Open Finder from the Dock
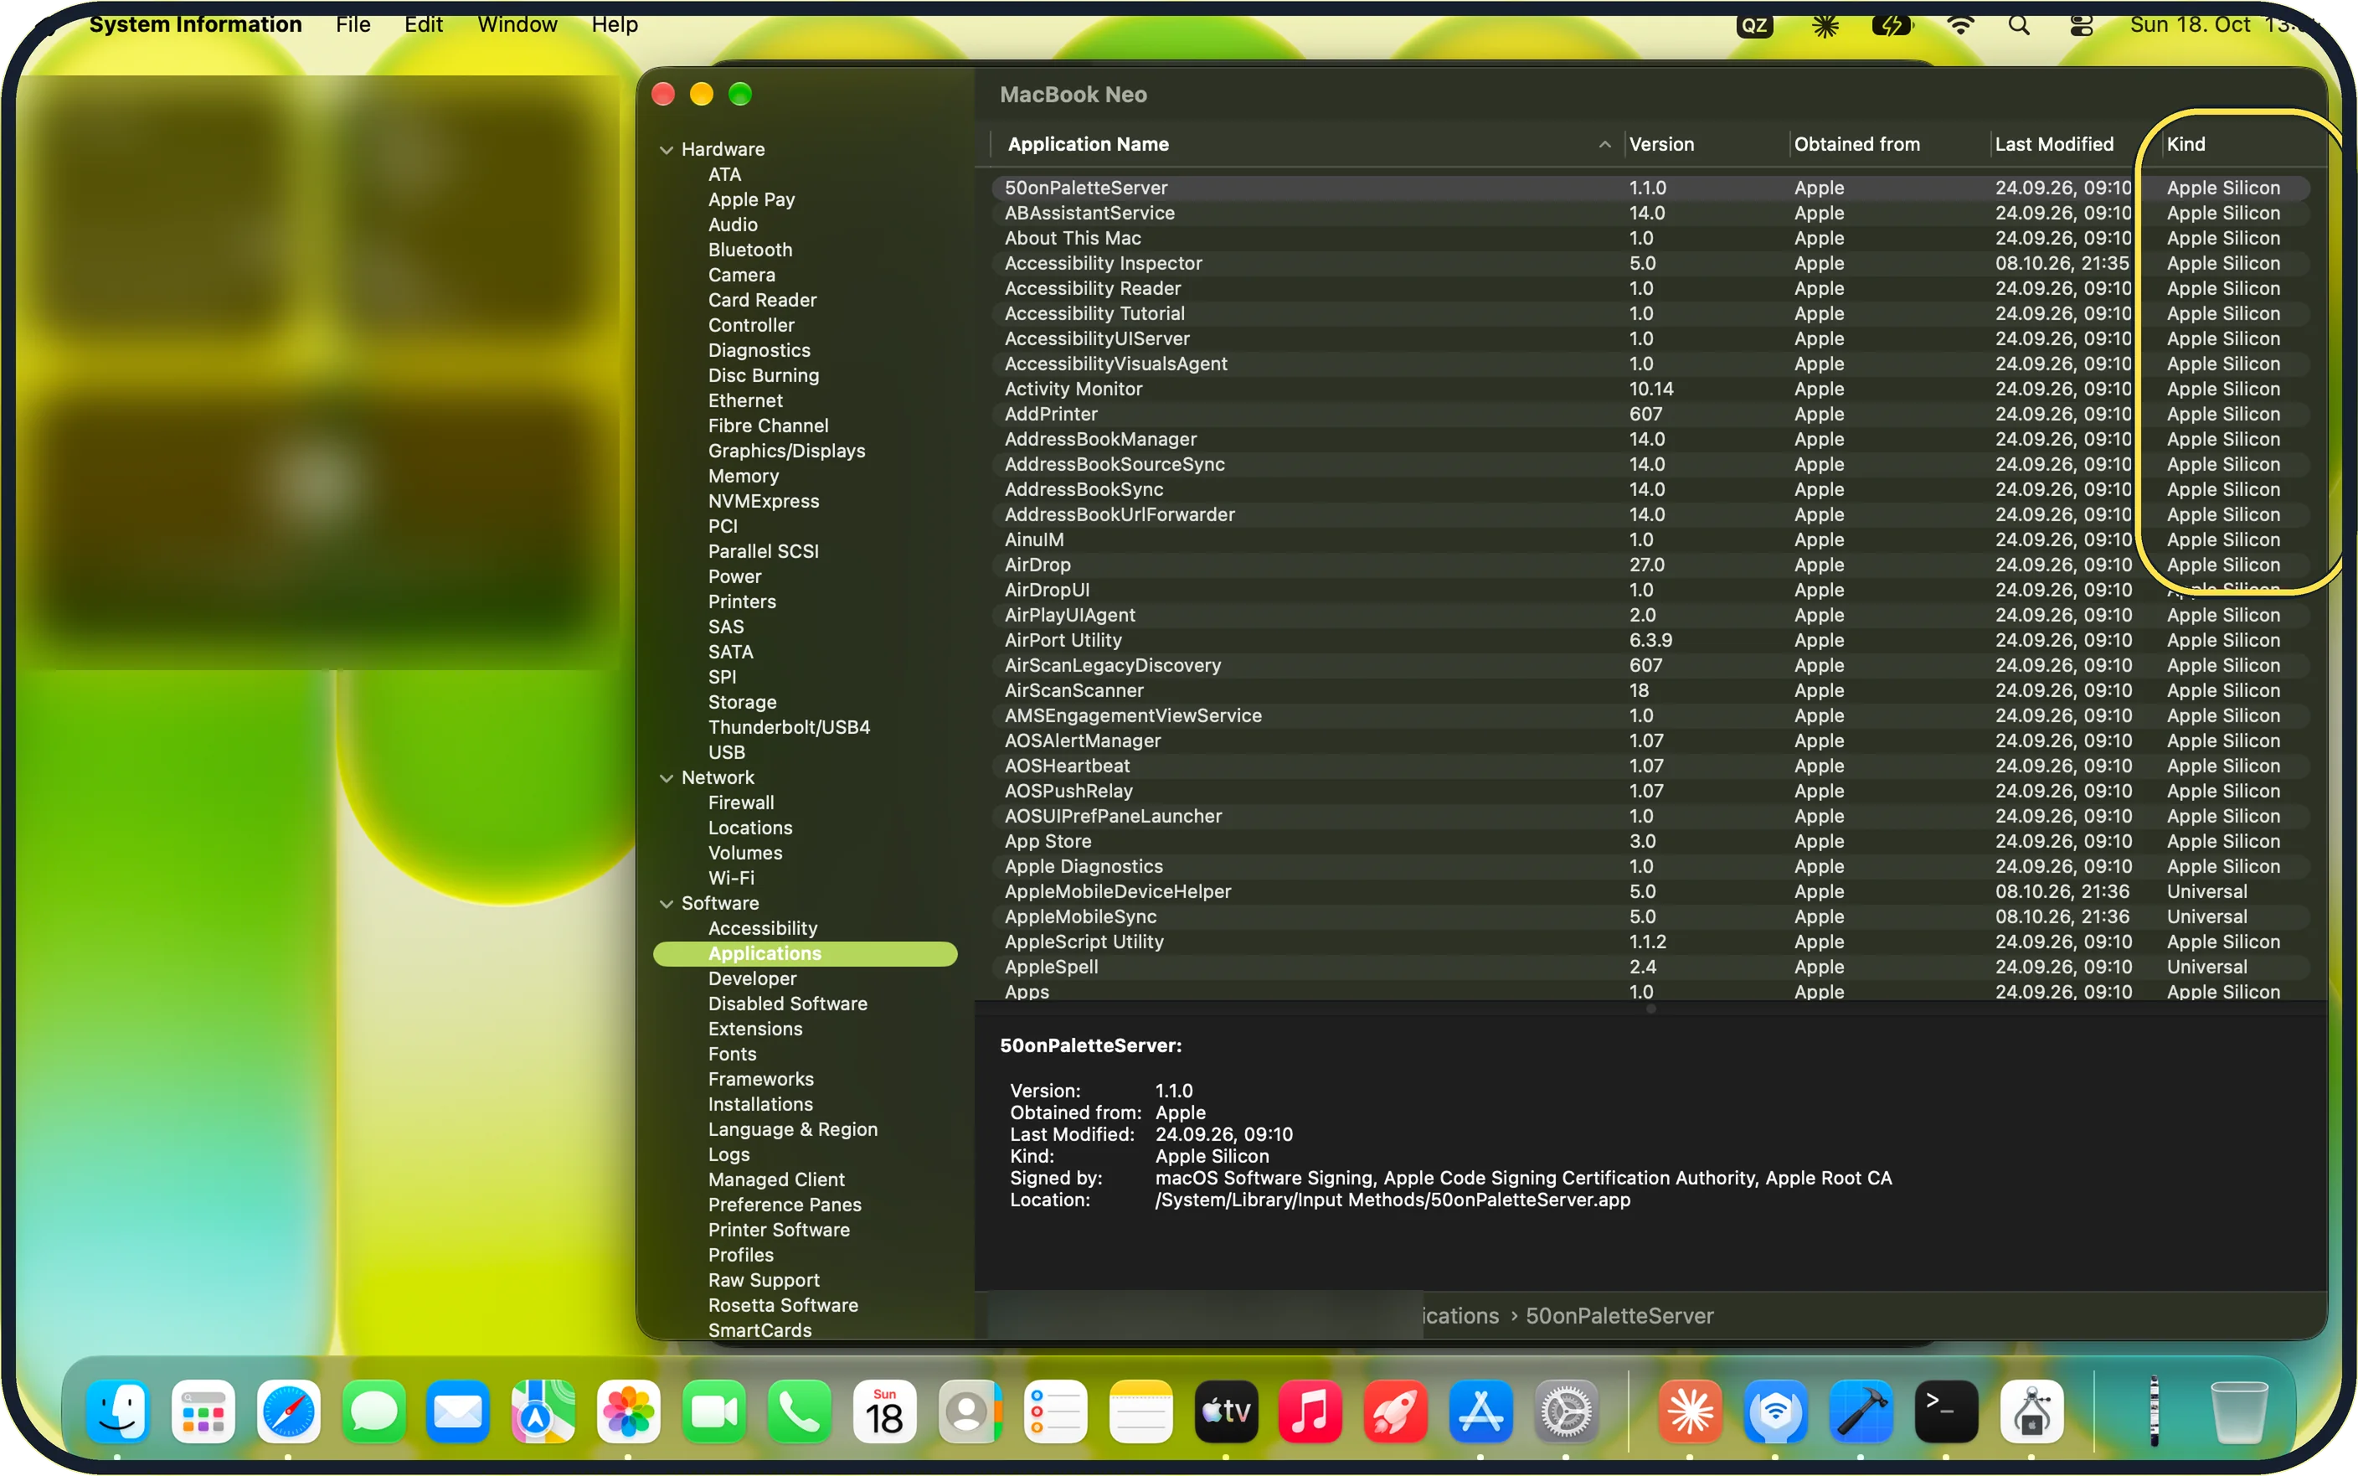Image resolution: width=2358 pixels, height=1476 pixels. (x=118, y=1411)
